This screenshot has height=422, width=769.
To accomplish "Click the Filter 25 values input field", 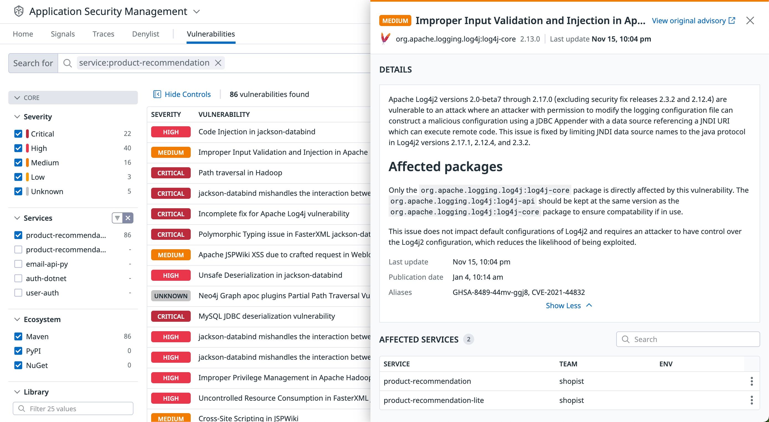I will pos(73,408).
